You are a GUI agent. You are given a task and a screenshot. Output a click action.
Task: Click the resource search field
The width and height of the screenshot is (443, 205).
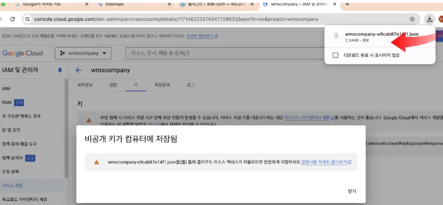[x=225, y=53]
